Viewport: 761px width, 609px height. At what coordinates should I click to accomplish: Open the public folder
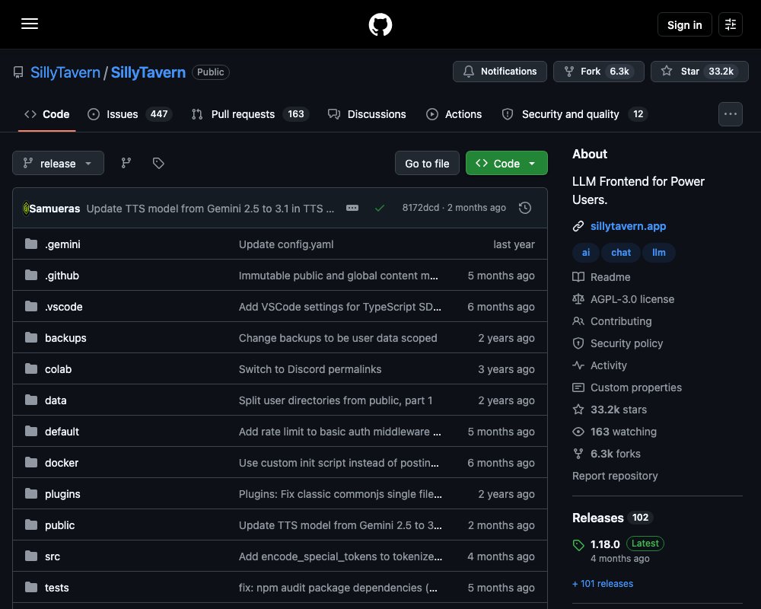(x=59, y=525)
